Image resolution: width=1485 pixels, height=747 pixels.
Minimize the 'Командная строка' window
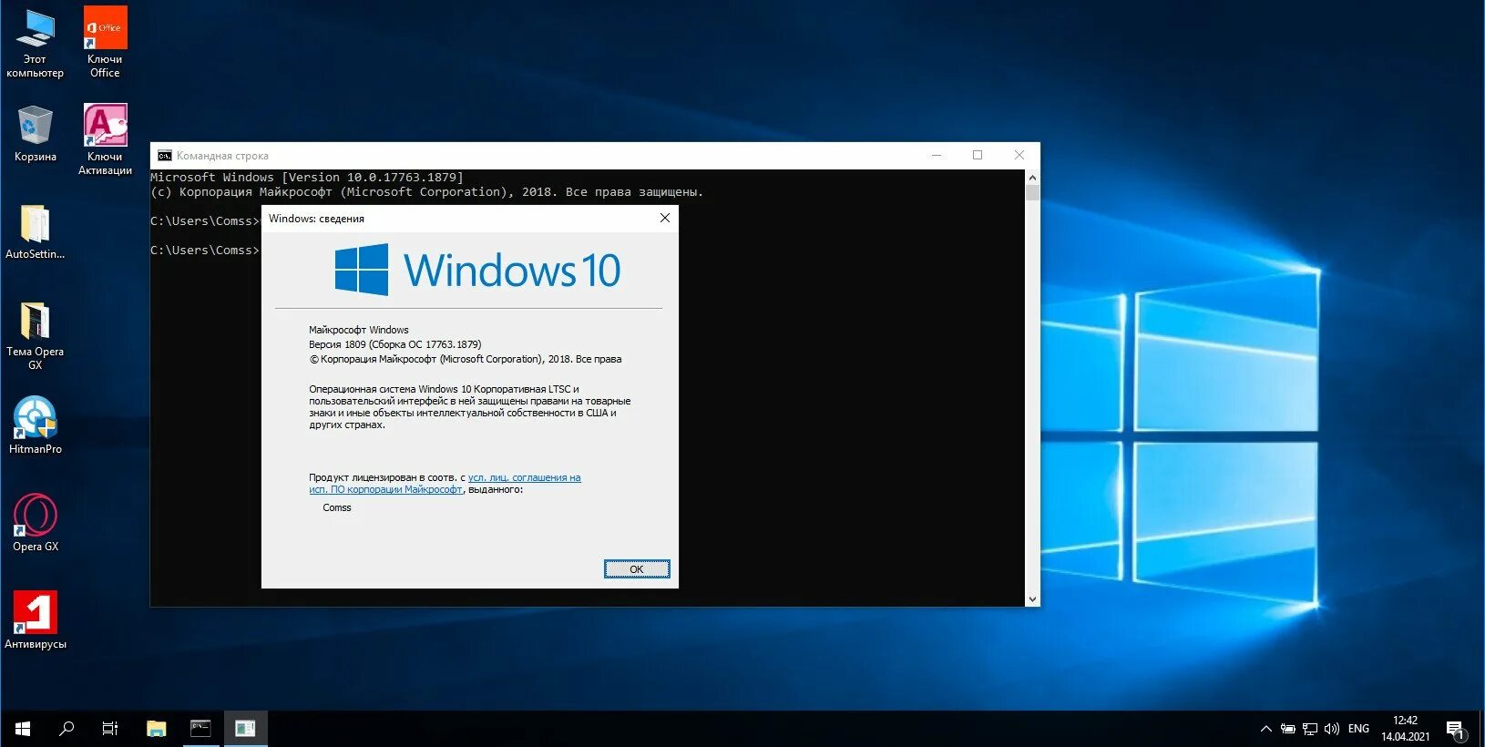pos(936,155)
